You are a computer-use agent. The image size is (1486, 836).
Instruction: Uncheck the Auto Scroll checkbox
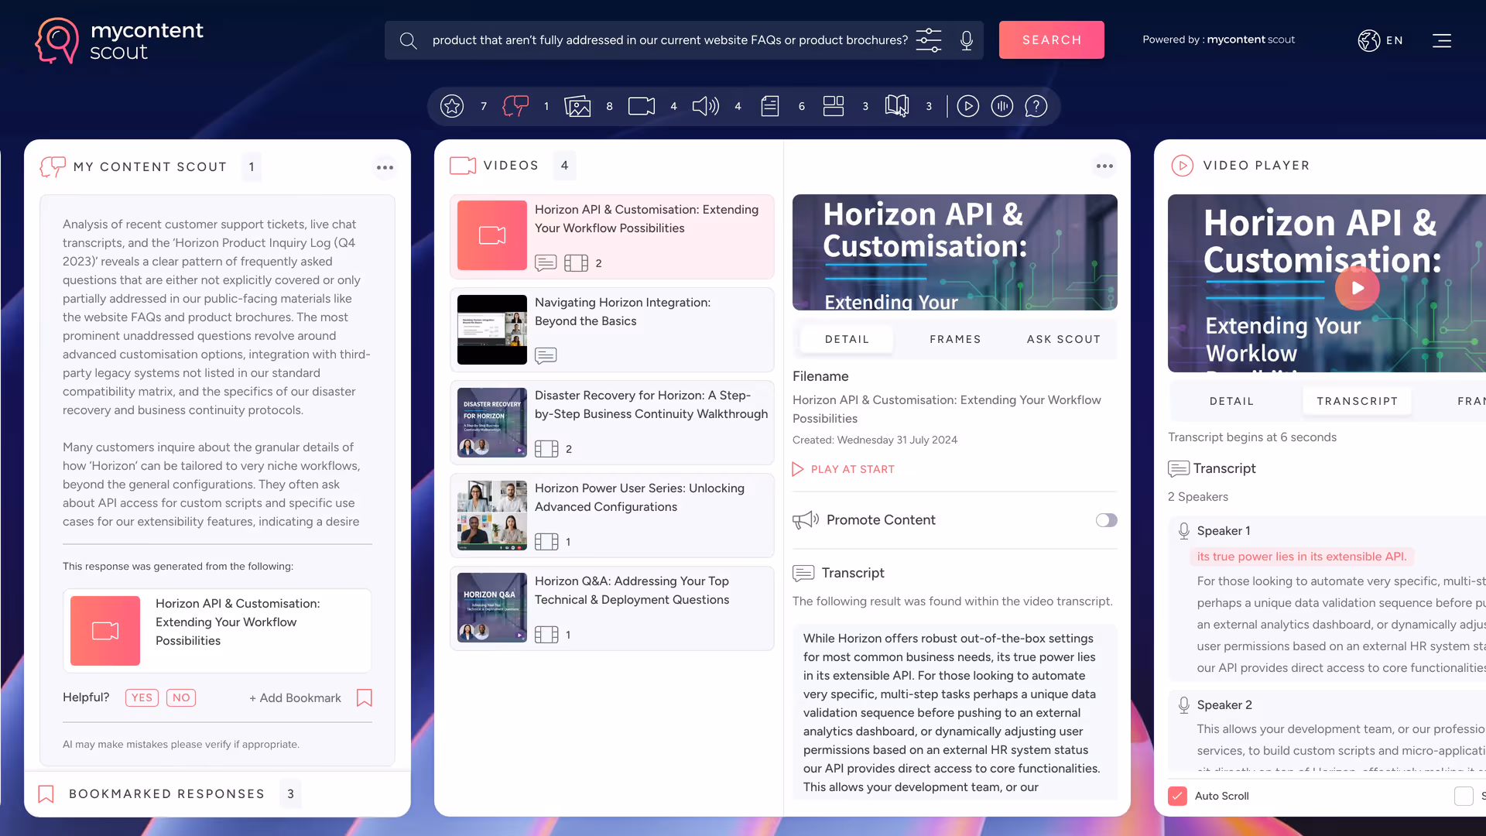coord(1177,796)
